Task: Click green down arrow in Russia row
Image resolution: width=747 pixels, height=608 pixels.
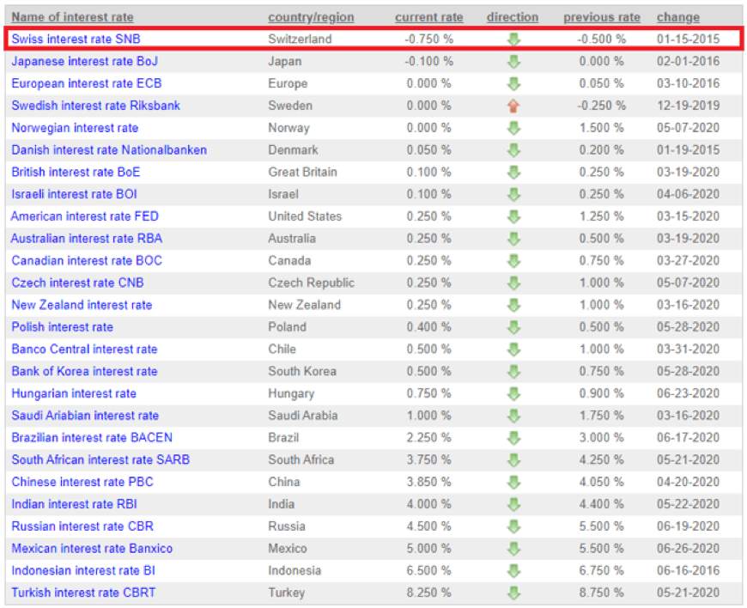Action: pyautogui.click(x=513, y=526)
